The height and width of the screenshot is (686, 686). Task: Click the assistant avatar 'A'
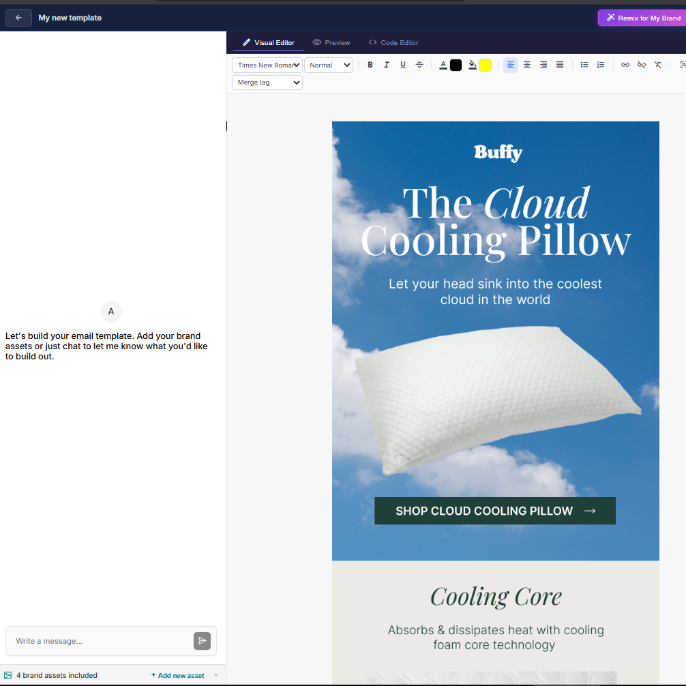pos(111,312)
